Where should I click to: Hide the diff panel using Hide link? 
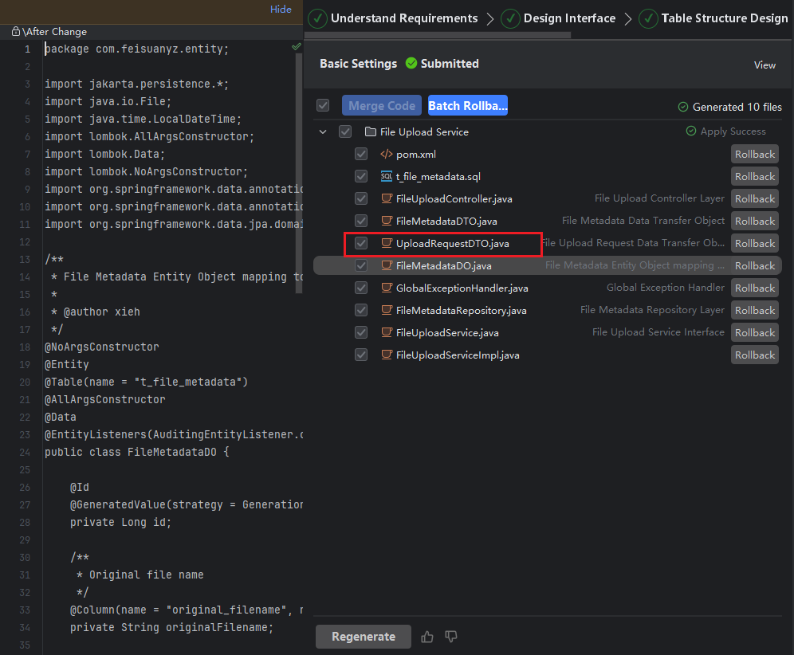pos(281,10)
